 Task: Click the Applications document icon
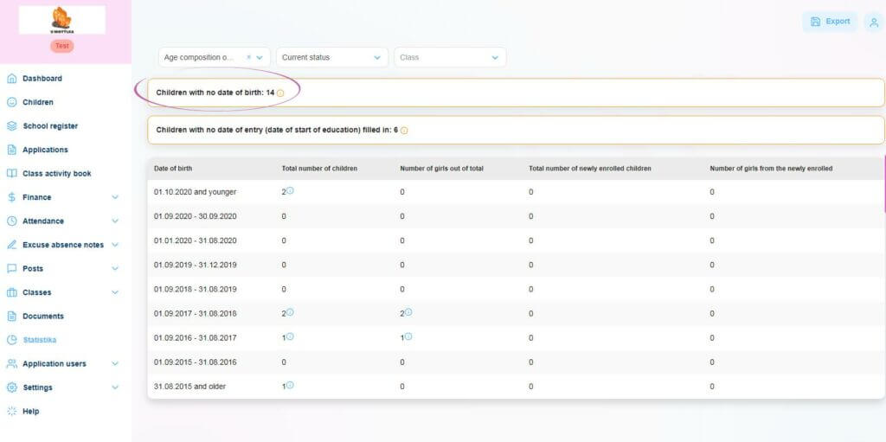click(x=11, y=150)
